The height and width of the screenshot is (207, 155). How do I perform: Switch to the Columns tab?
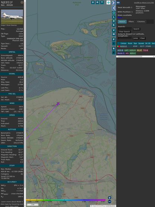(141, 22)
